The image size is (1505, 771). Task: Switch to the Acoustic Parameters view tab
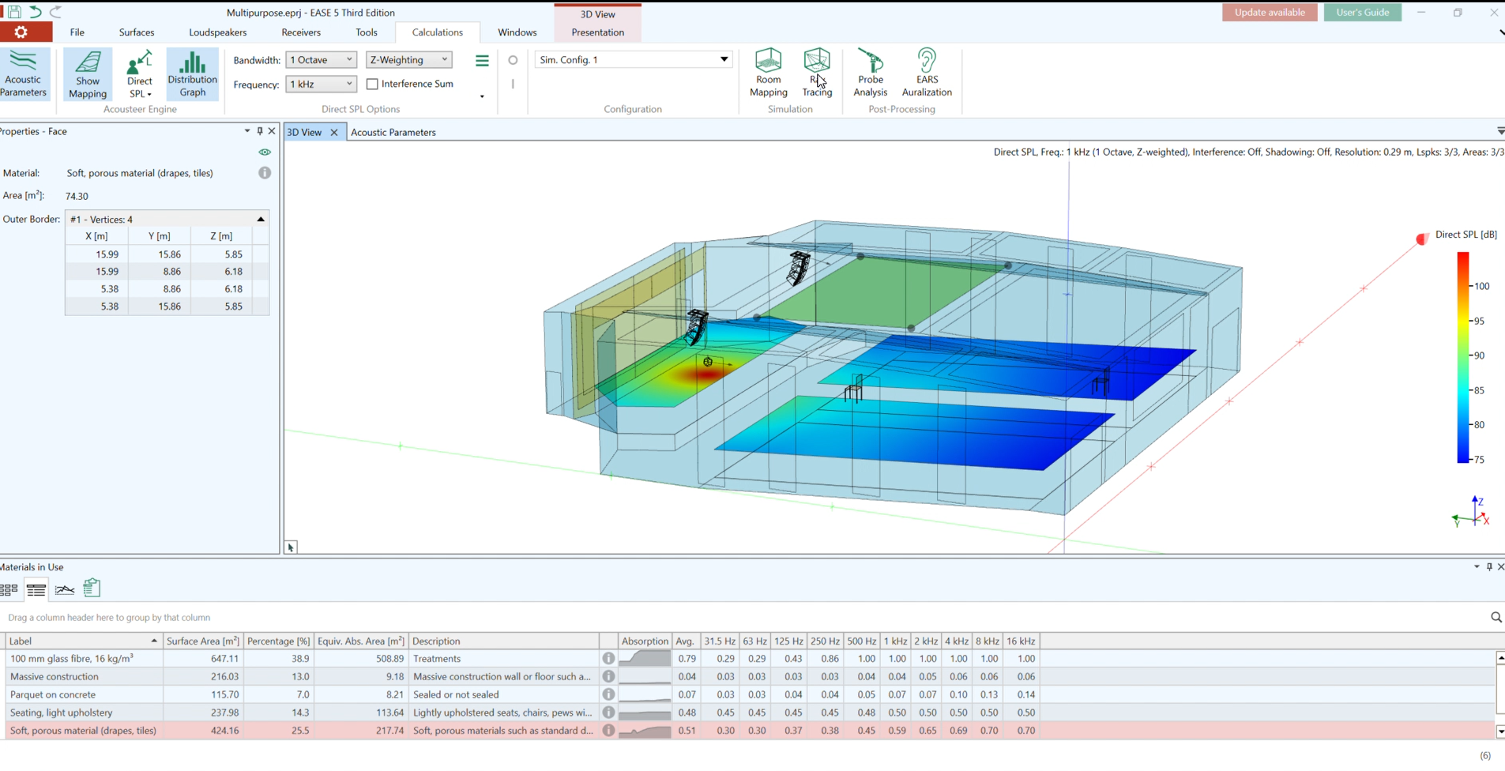(393, 132)
